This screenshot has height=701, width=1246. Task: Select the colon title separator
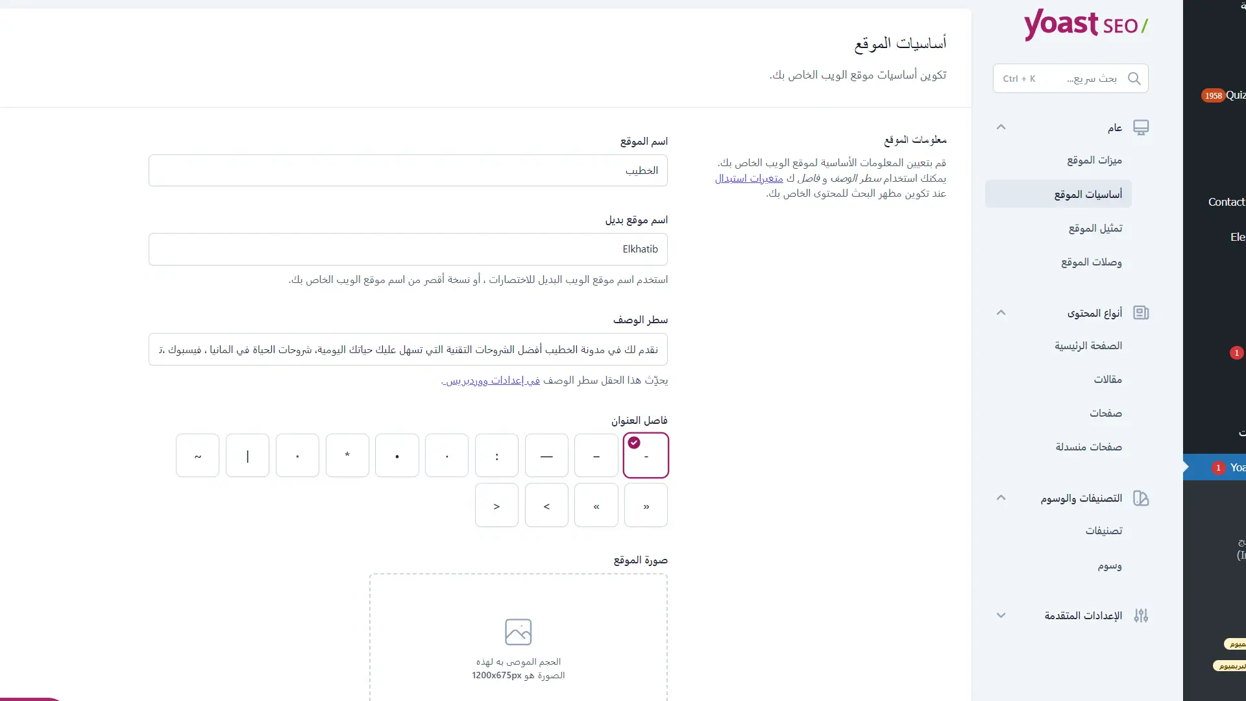tap(496, 456)
